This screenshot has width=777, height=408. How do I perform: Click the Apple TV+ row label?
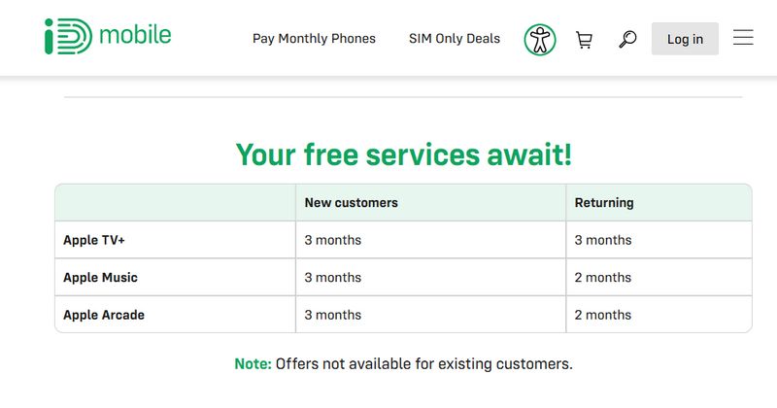pyautogui.click(x=94, y=241)
